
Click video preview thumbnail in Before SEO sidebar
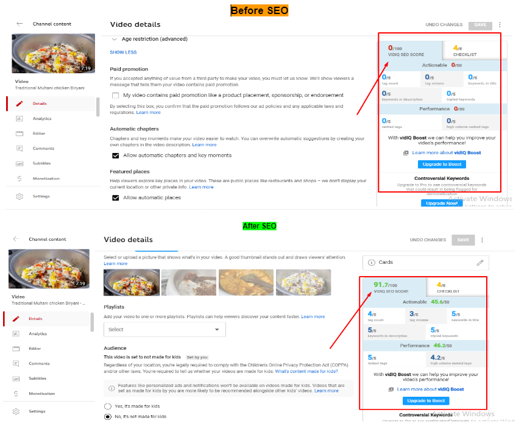point(53,54)
